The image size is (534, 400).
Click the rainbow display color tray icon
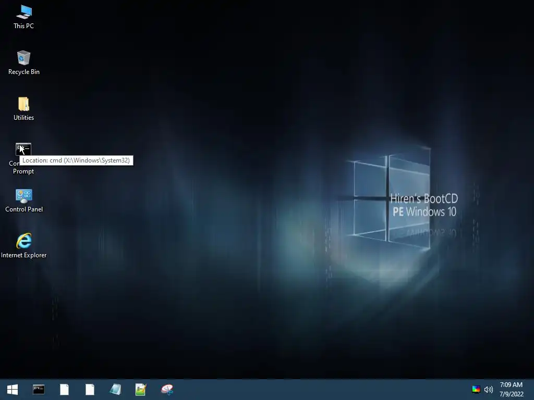[476, 390]
